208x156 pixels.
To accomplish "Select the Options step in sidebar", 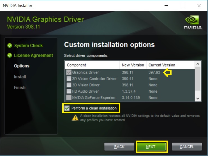I will (22, 66).
